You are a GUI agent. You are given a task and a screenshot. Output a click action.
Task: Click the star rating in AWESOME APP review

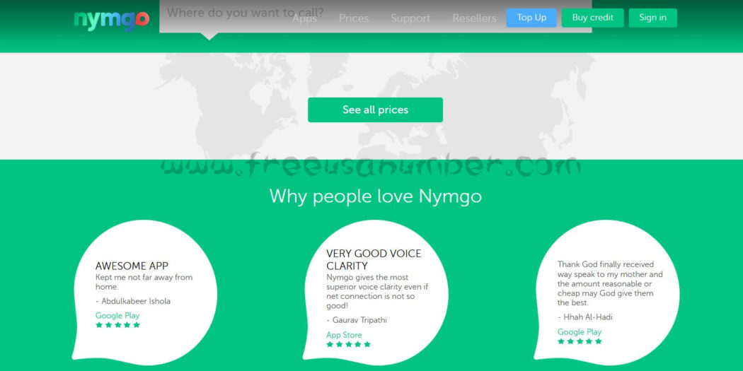[x=118, y=325]
